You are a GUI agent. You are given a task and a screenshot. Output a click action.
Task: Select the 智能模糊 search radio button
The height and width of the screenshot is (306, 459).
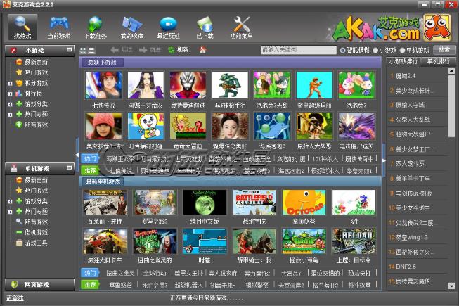click(x=342, y=51)
